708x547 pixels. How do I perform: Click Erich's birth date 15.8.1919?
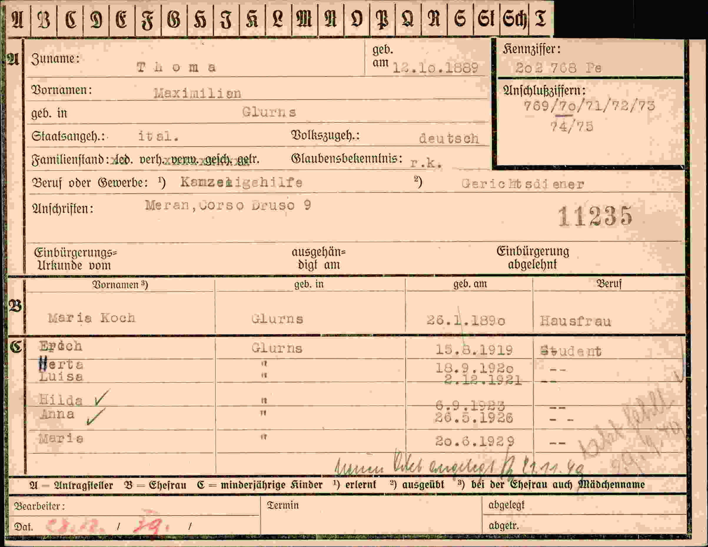pos(474,350)
